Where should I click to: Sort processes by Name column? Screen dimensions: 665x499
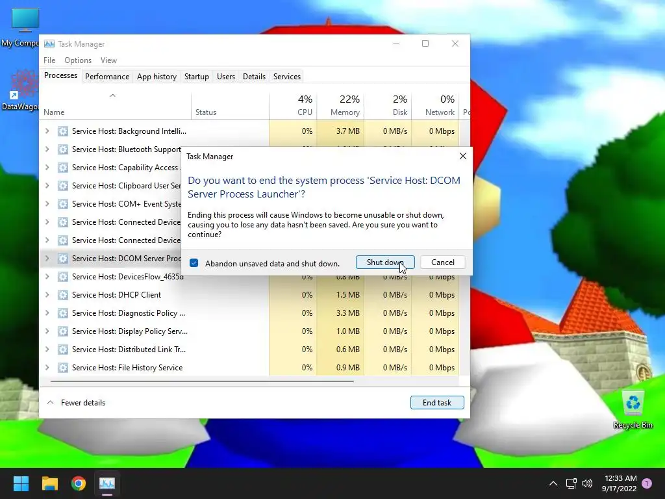116,106
